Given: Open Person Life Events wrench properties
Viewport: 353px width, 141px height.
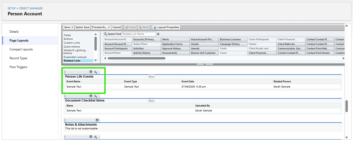Looking at the screenshot, I should coord(95,72).
